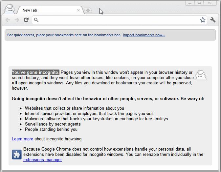The height and width of the screenshot is (172, 221).
Task: Switch to the New Tab tab
Action: click(46, 10)
